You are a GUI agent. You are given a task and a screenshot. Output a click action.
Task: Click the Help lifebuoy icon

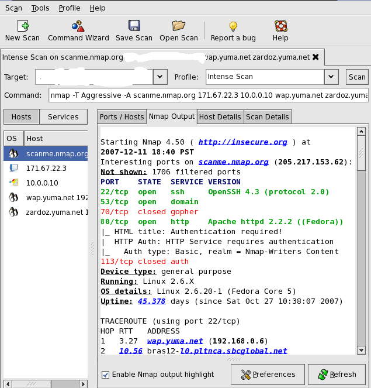coord(281,26)
